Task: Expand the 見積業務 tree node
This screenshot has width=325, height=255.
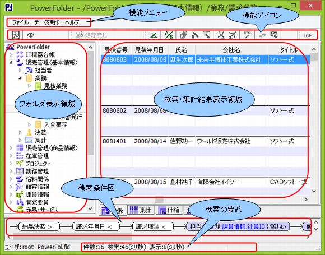Action: pyautogui.click(x=29, y=86)
